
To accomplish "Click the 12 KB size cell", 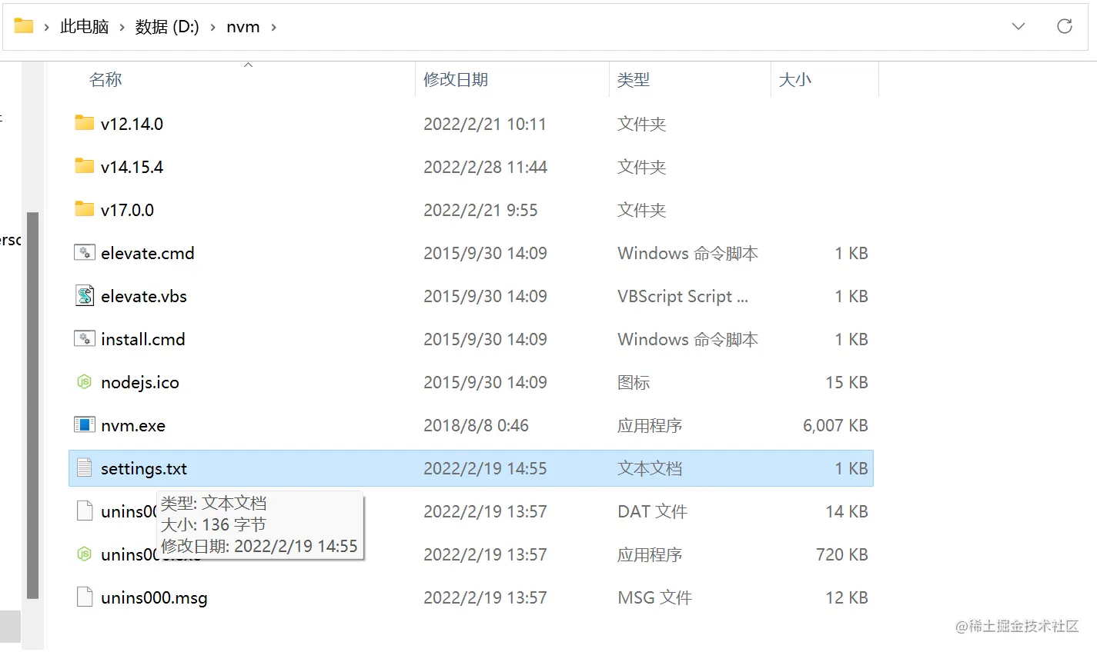I will 847,597.
